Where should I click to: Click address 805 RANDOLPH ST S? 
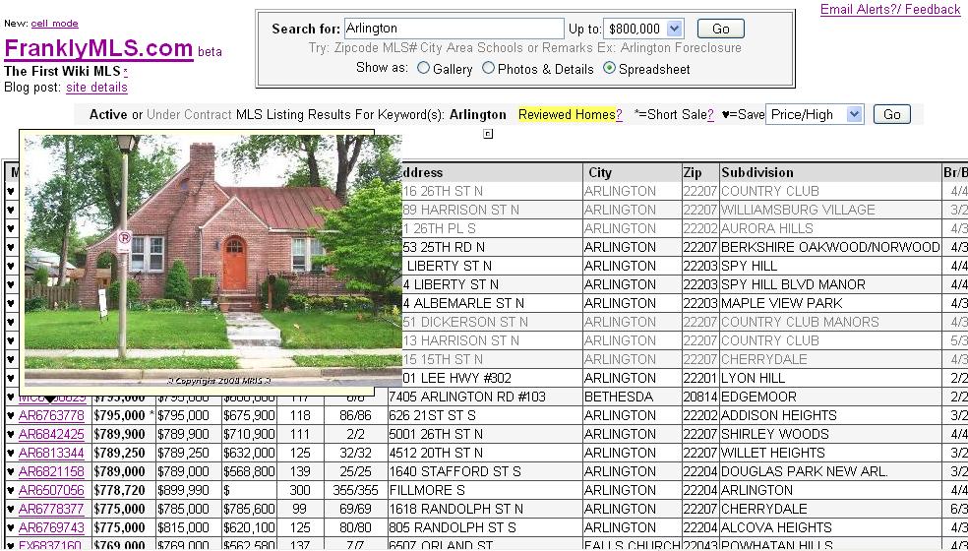(x=452, y=527)
